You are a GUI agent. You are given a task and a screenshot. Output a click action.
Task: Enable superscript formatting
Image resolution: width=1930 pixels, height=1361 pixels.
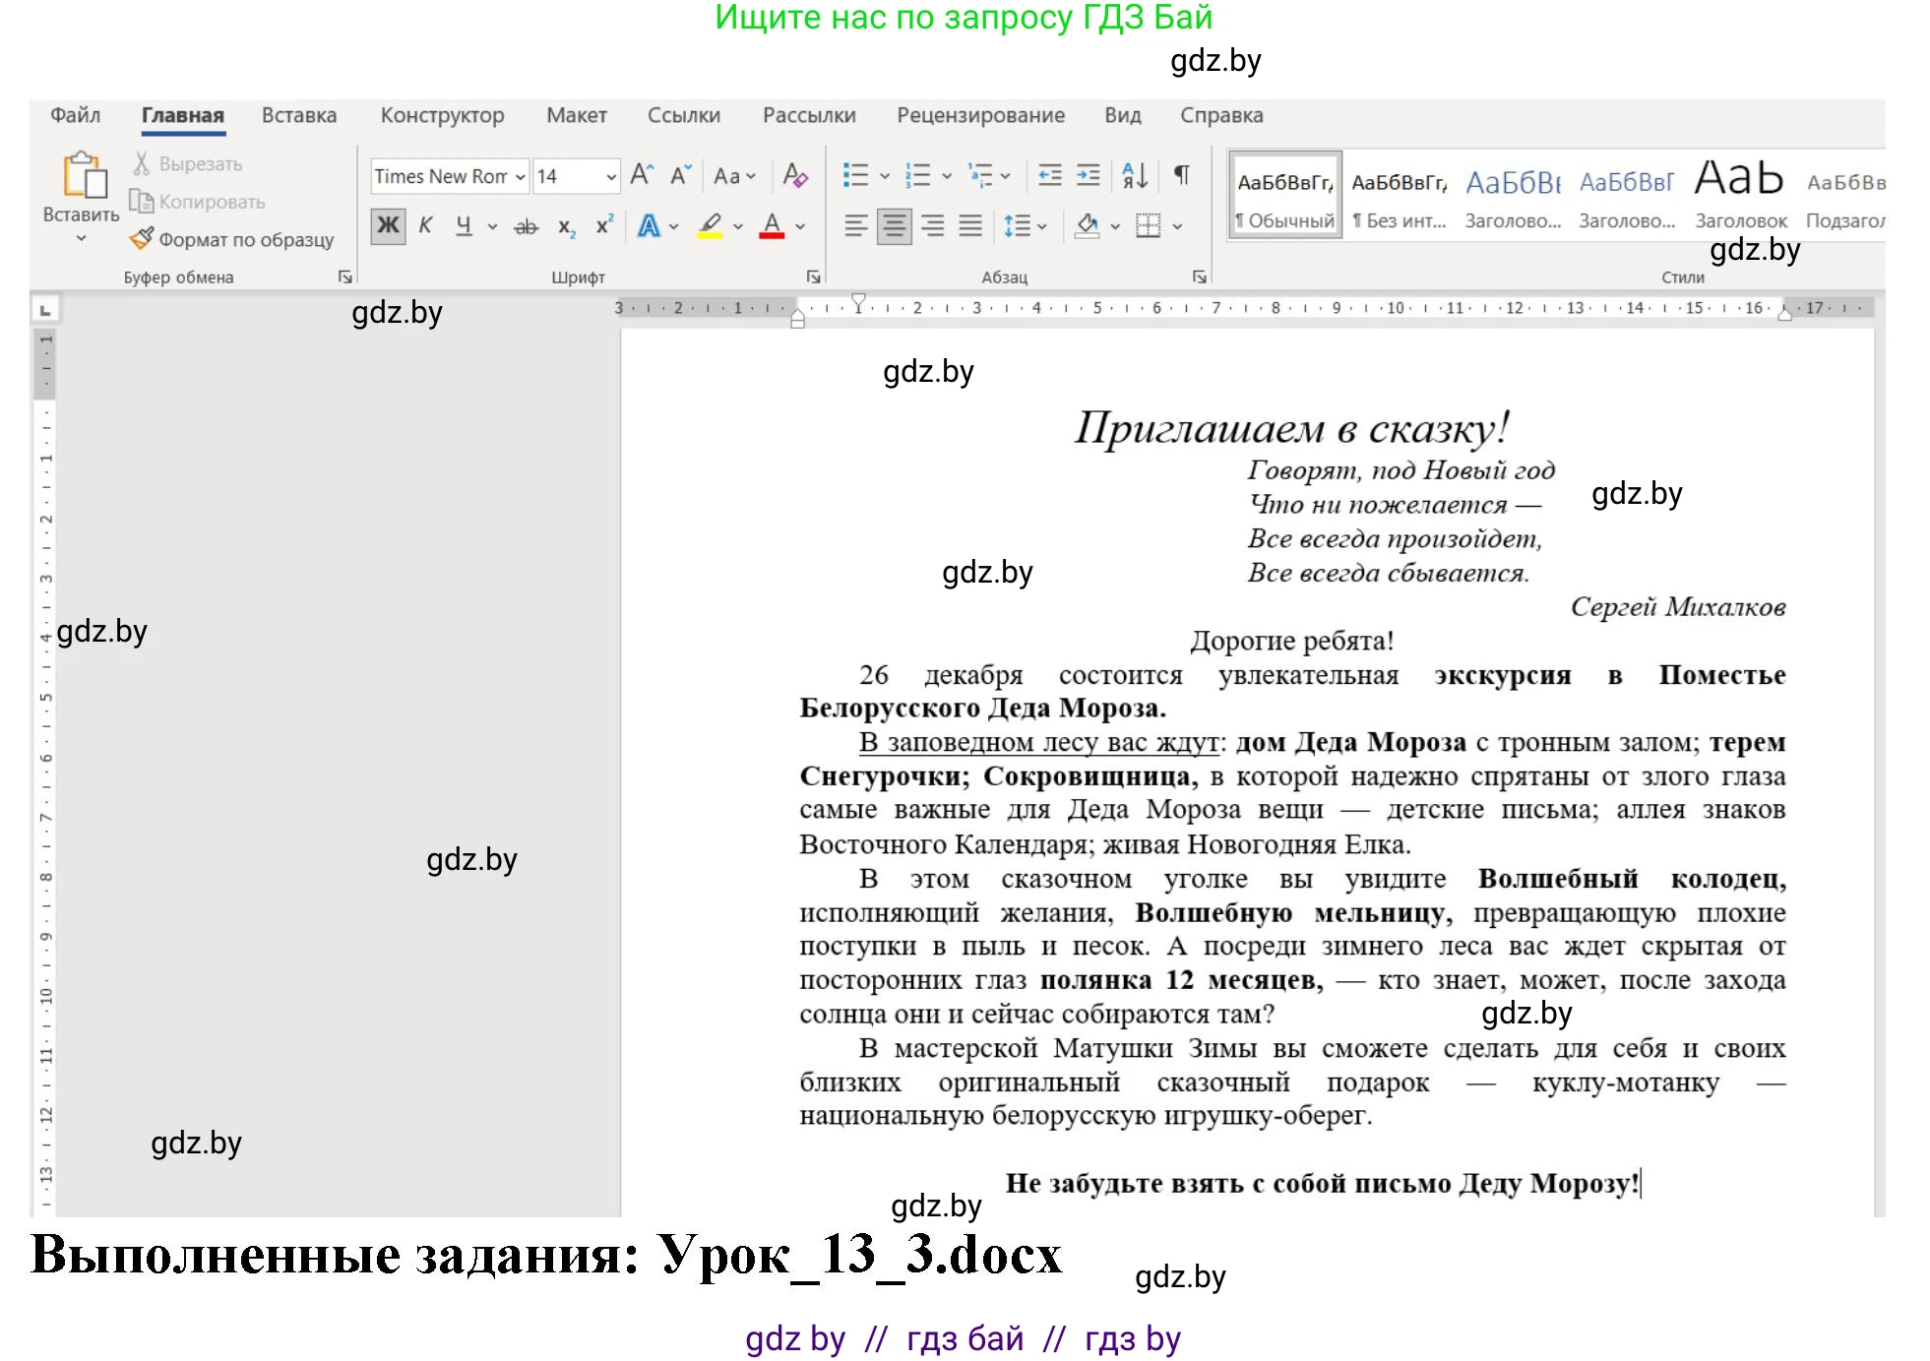602,225
